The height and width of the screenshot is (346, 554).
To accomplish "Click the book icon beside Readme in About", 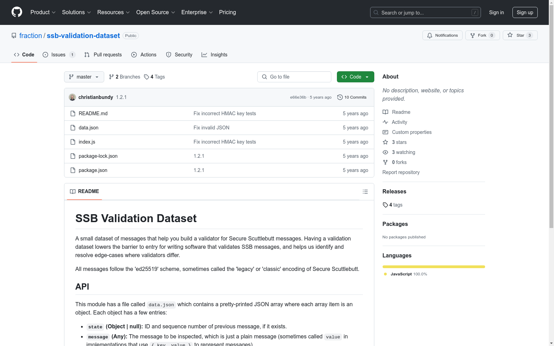I will [x=385, y=112].
